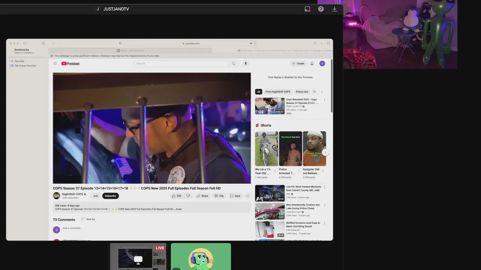481x270 pixels.
Task: Select the All filter chip
Action: [x=259, y=92]
